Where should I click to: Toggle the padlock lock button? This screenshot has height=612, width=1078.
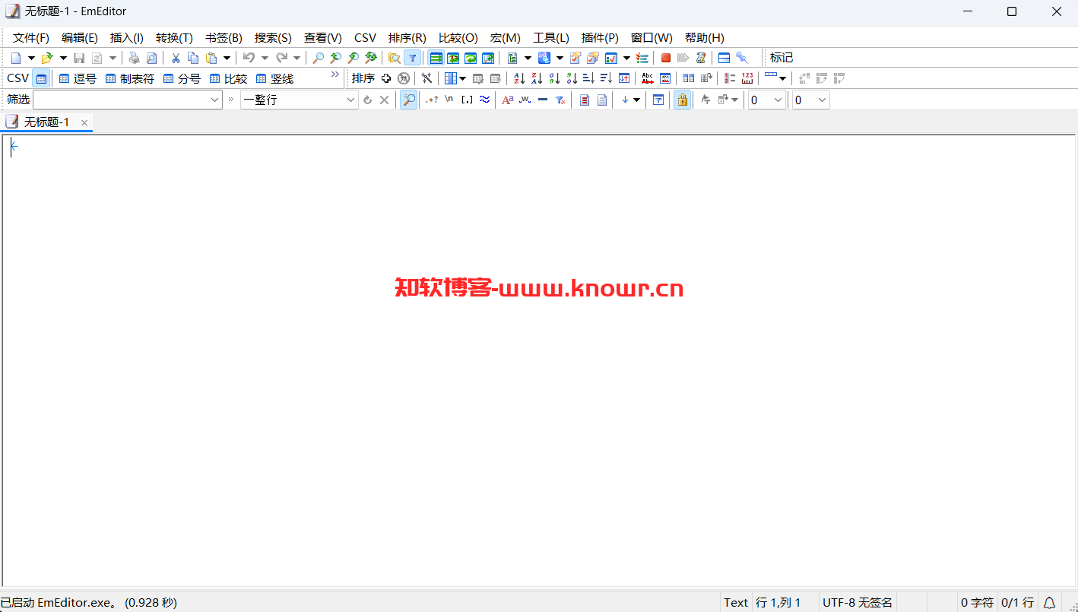(683, 100)
